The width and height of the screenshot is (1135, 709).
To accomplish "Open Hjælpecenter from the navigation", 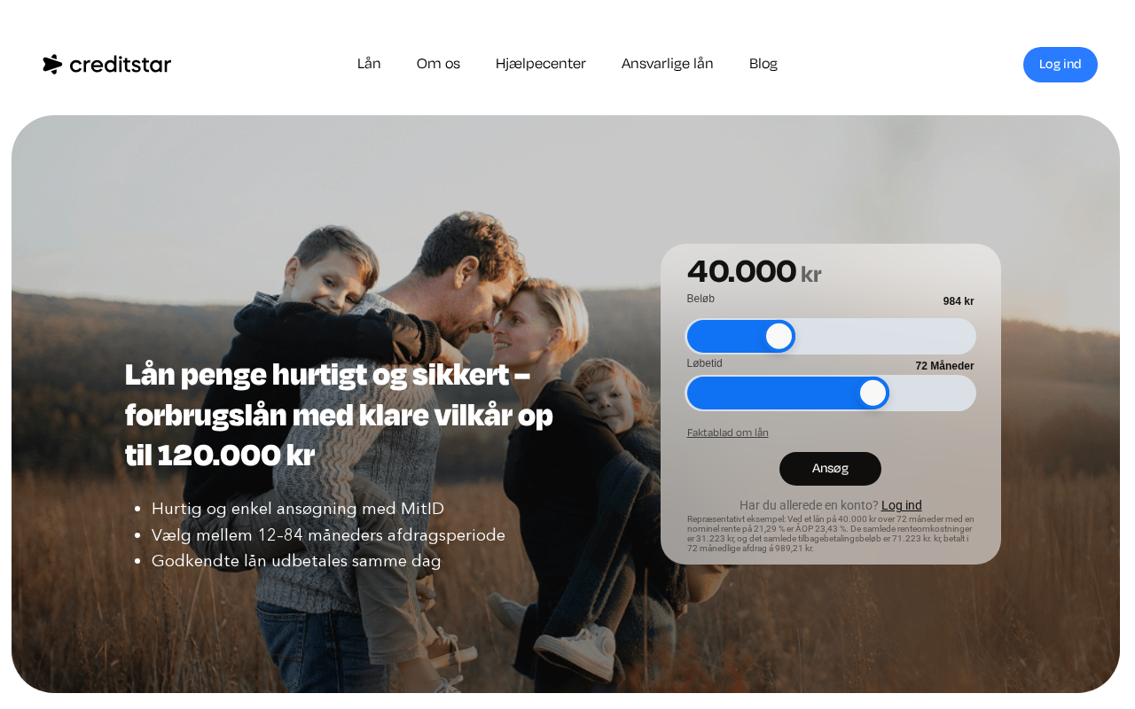I will 541,64.
